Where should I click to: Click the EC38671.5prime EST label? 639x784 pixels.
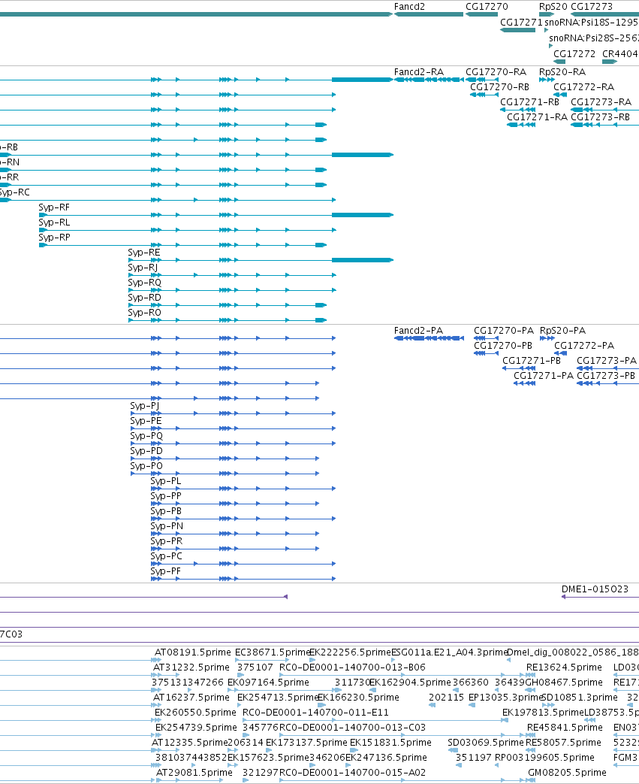273,652
